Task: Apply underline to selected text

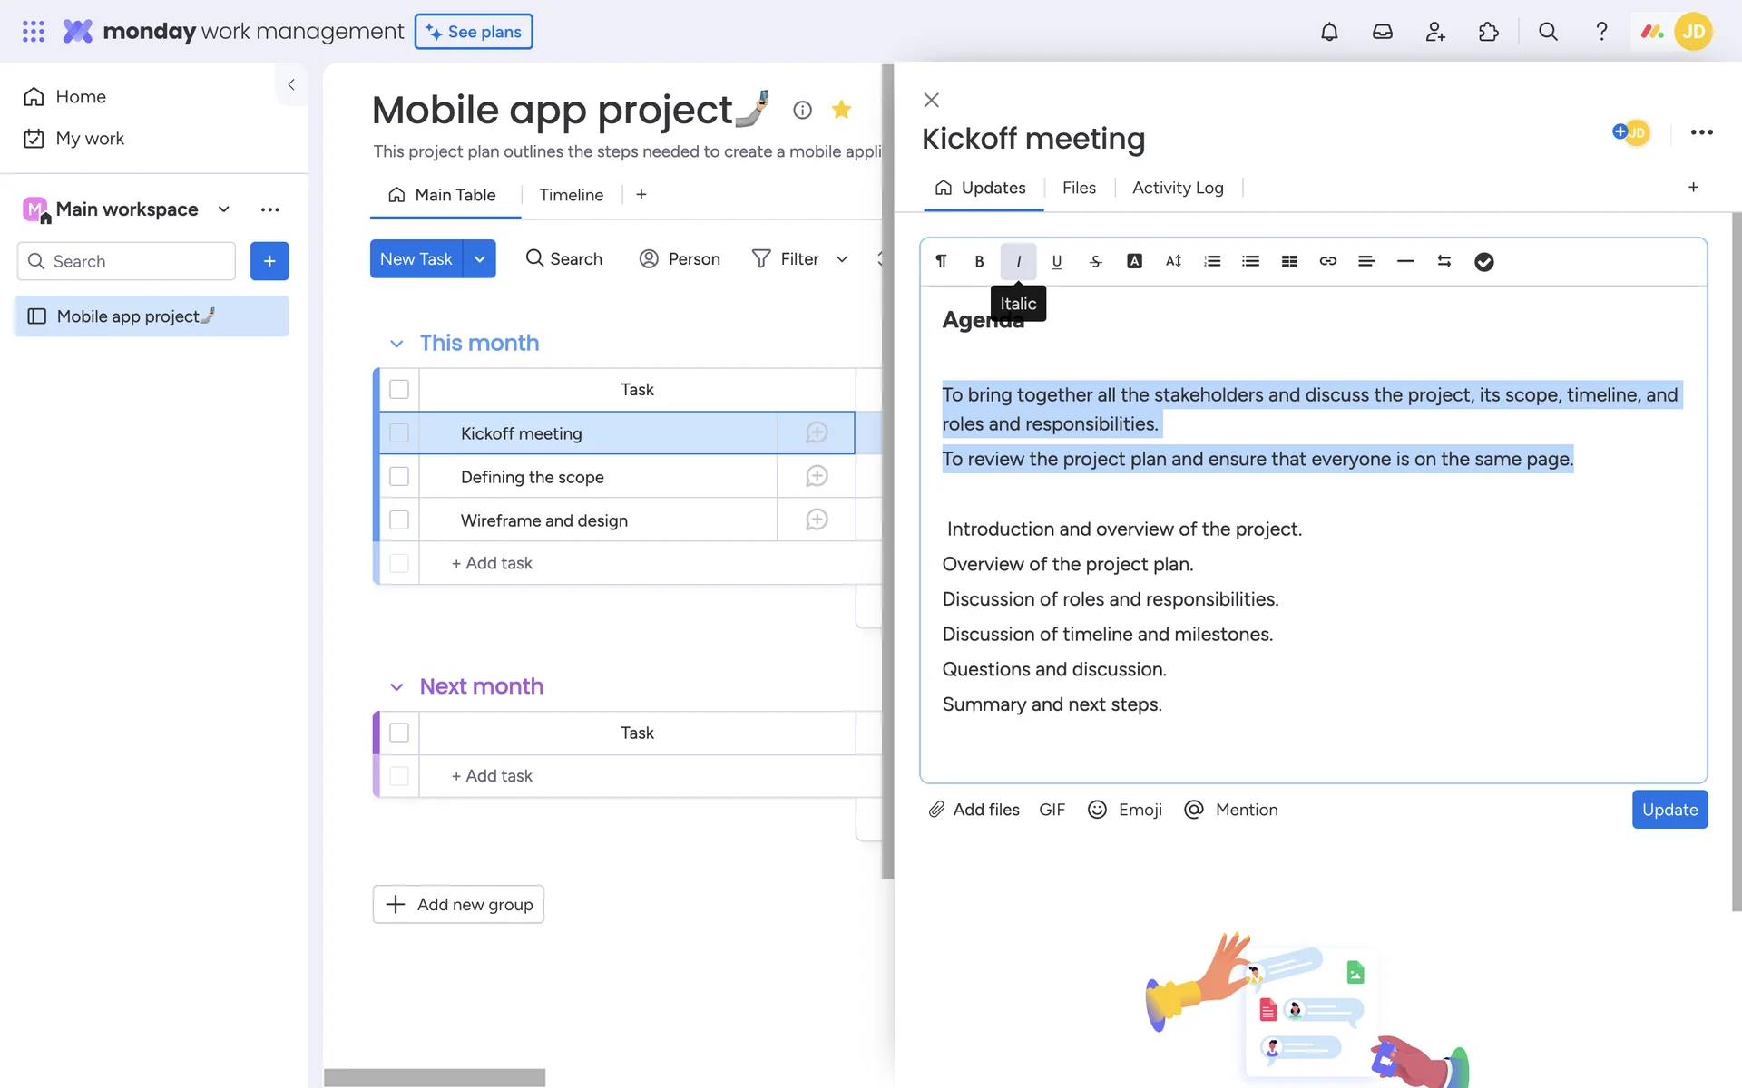Action: coord(1056,261)
